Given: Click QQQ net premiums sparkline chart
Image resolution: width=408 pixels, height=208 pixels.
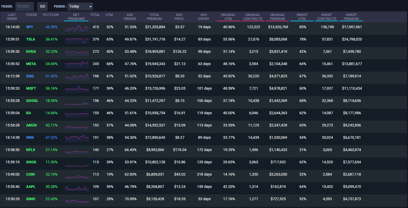Looking at the screenshot, I should [77, 77].
